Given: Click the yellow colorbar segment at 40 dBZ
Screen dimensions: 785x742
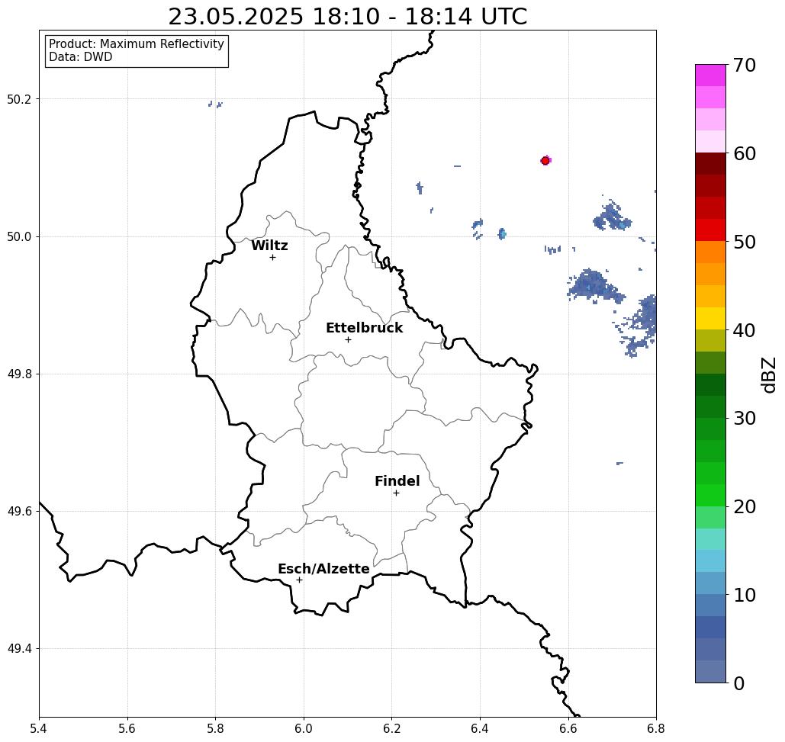Looking at the screenshot, I should point(710,318).
